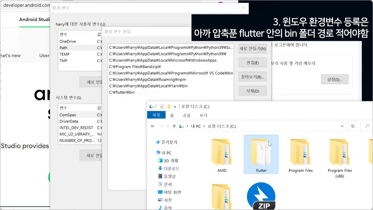Open the ZIP archive app icon
Viewport: 373px width, 210px height.
tap(261, 196)
